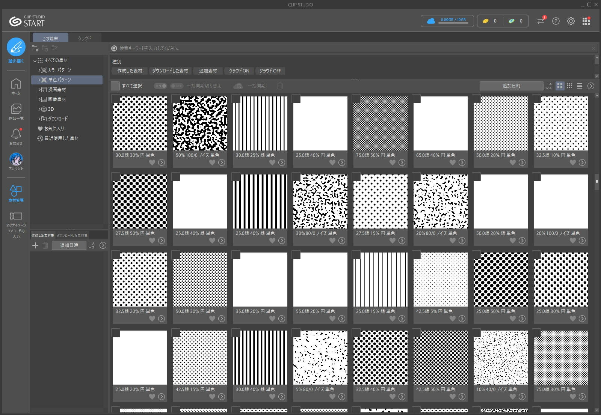Screen dimensions: 601x415
Task: Filter by 追加素材
Action: pos(208,71)
